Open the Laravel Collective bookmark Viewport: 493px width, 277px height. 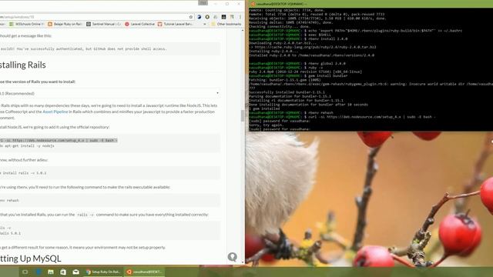click(x=140, y=24)
